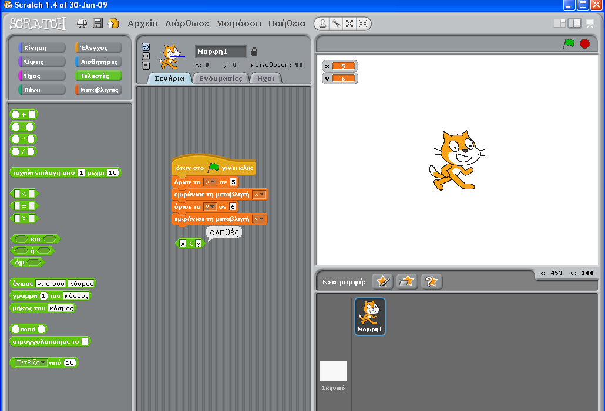The image size is (605, 411).
Task: Click the 'ένωσε' join block
Action: (53, 284)
